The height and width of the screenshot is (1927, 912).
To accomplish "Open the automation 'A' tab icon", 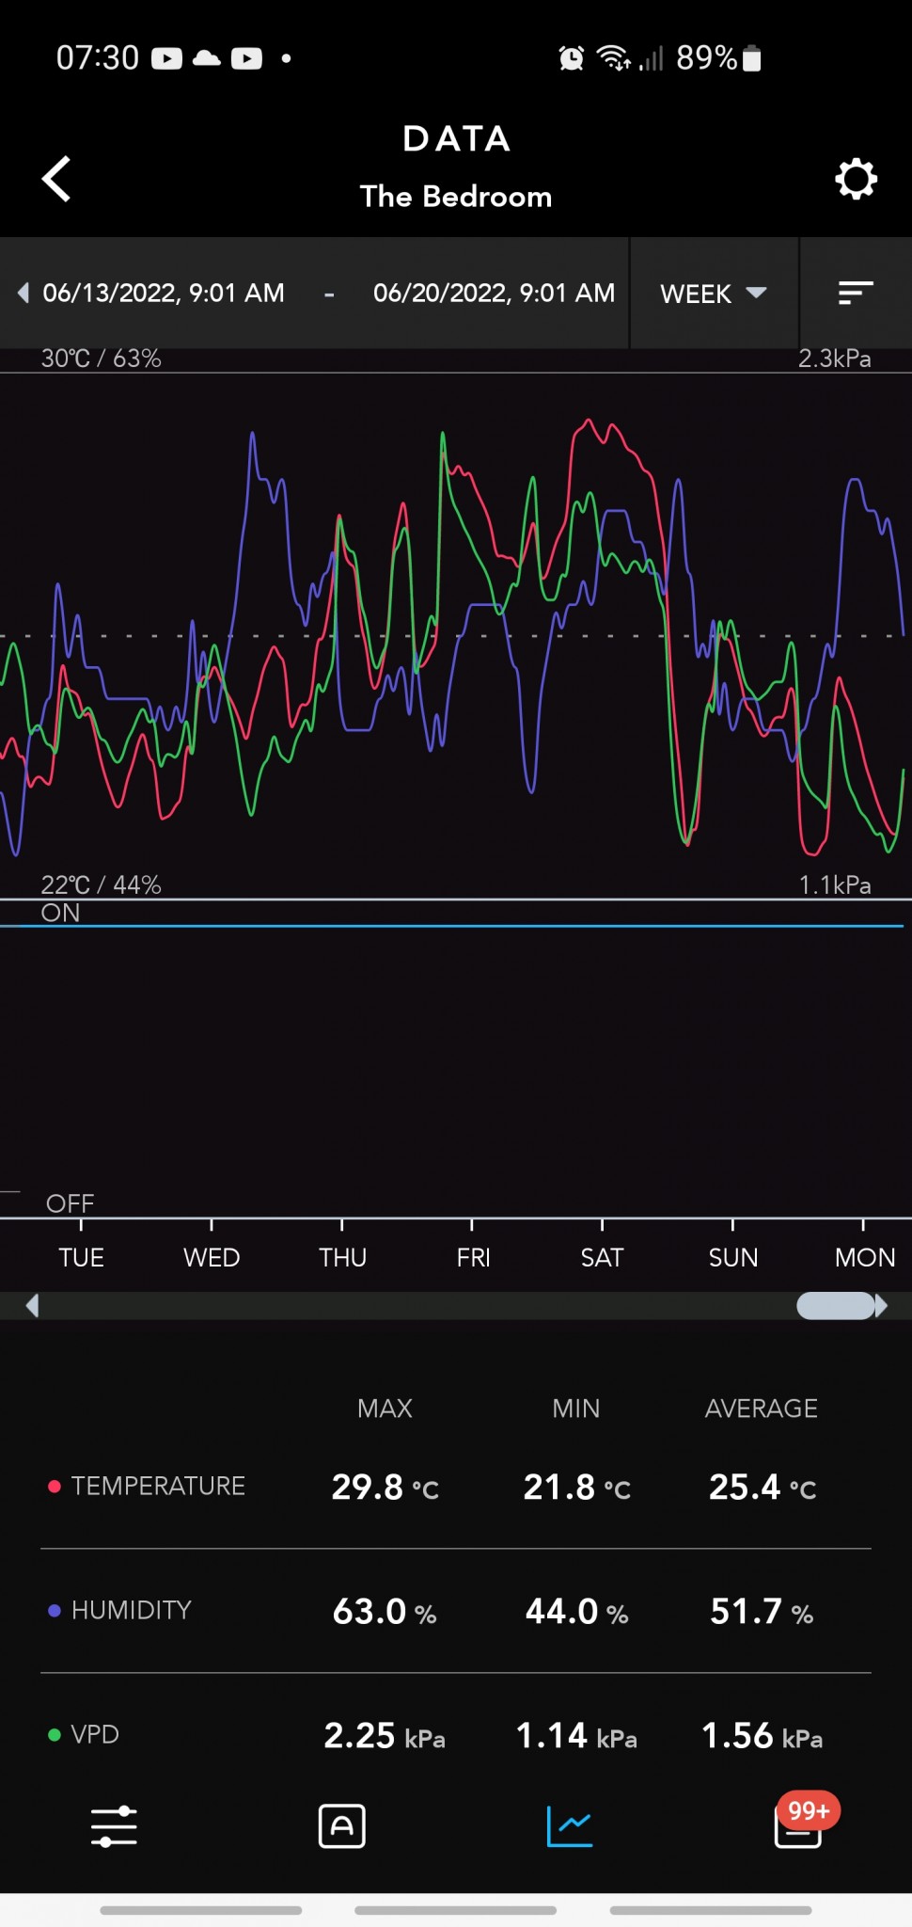I will [342, 1826].
